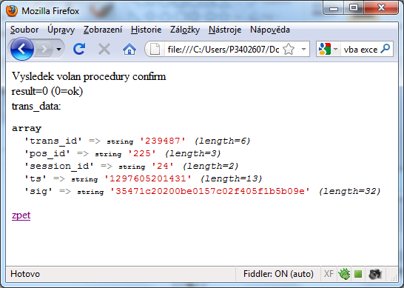
Task: Click the window resize grip in status bar corner
Action: click(x=394, y=277)
